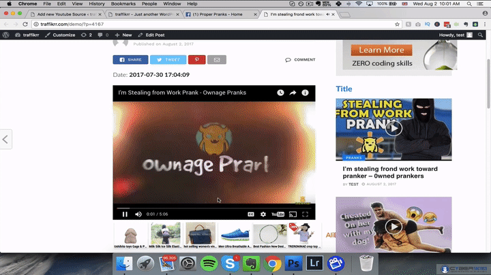Open the New dropdown in the WordPress bar
This screenshot has width=491, height=275.
123,35
